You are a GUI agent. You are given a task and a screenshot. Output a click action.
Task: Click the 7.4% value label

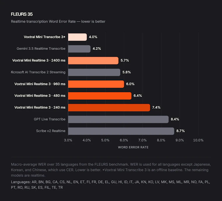156,107
